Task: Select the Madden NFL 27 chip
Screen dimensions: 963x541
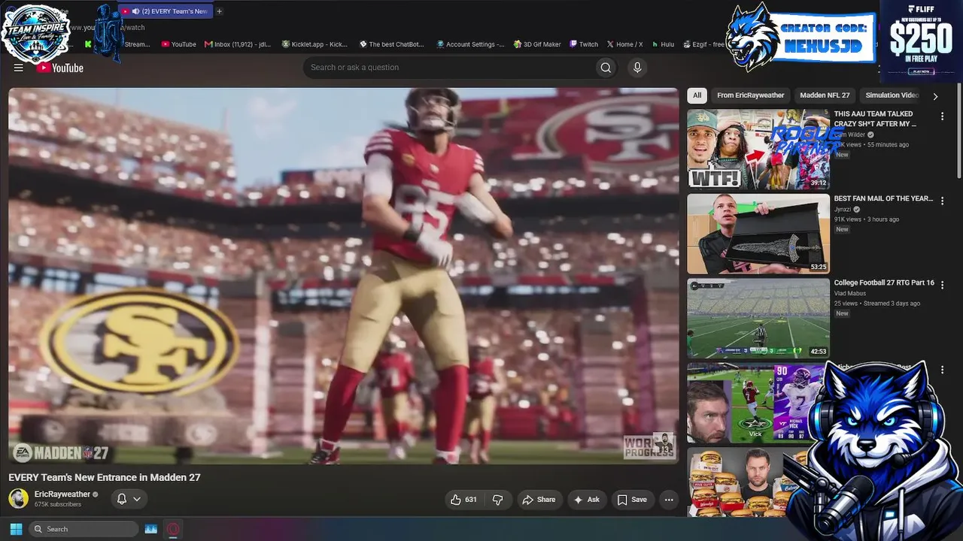Action: click(x=825, y=95)
